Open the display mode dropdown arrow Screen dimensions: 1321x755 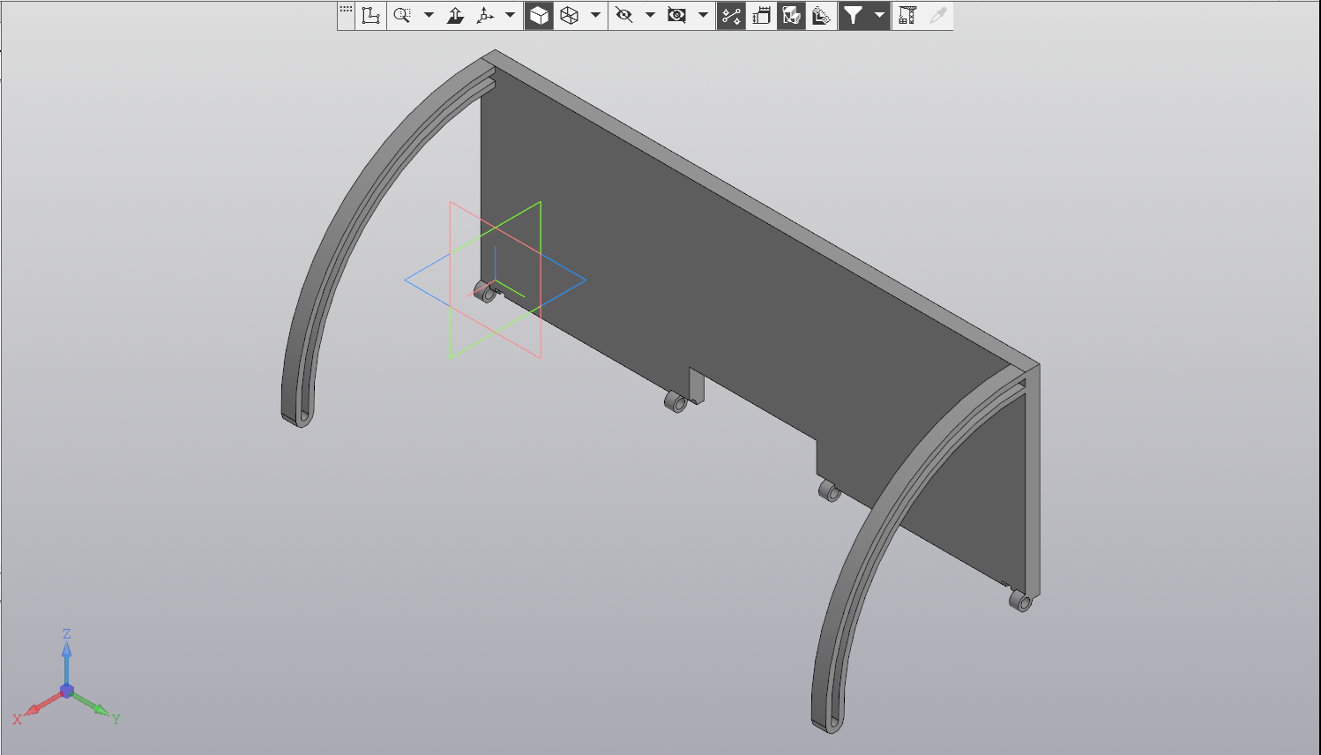click(x=595, y=16)
